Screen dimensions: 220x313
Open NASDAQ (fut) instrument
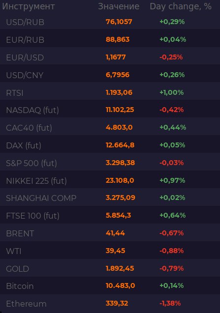click(x=32, y=110)
